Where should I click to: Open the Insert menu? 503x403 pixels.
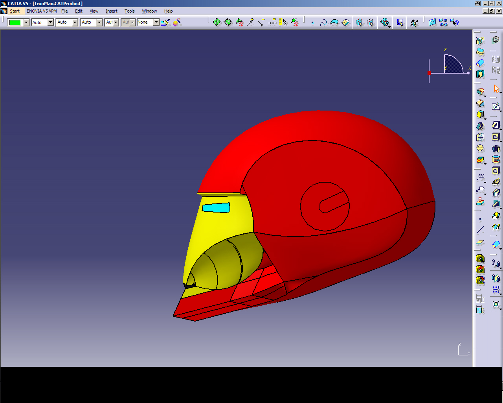click(111, 11)
